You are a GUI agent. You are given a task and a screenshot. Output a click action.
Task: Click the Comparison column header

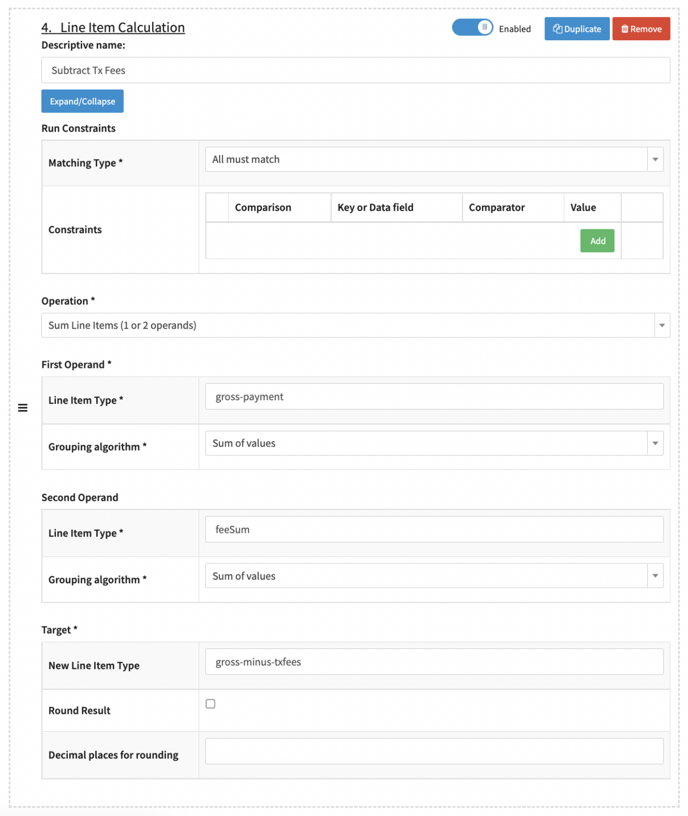click(x=263, y=207)
